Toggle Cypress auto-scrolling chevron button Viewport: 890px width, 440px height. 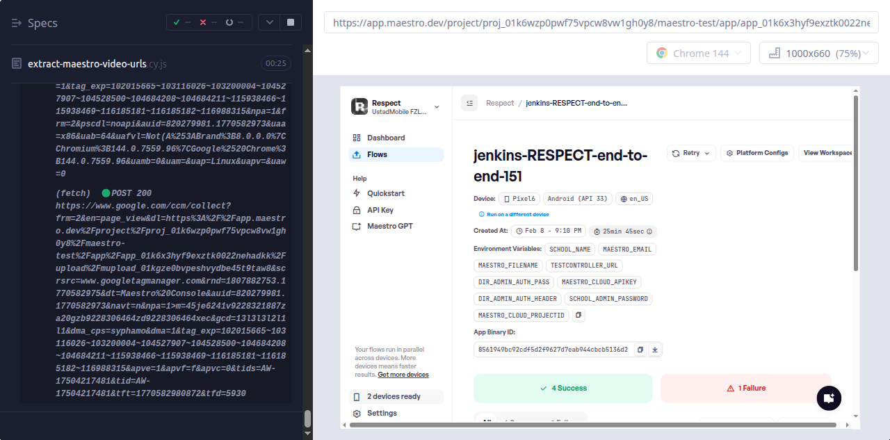click(269, 22)
